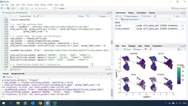Open the Session menu
188x106 pixels.
click(x=30, y=5)
